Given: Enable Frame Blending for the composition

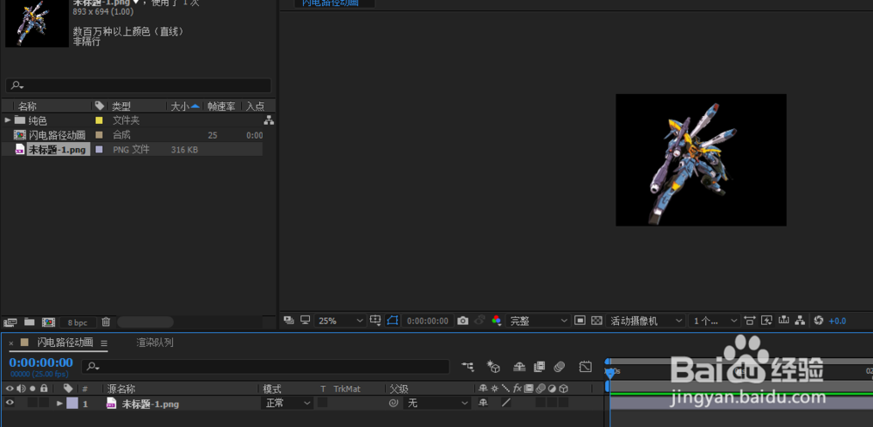Looking at the screenshot, I should point(539,366).
